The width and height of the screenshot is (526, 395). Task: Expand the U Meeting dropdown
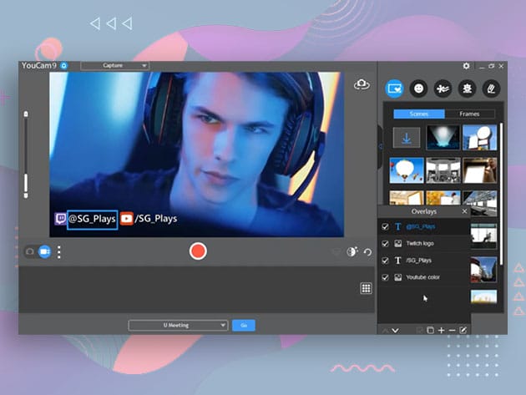pos(178,325)
